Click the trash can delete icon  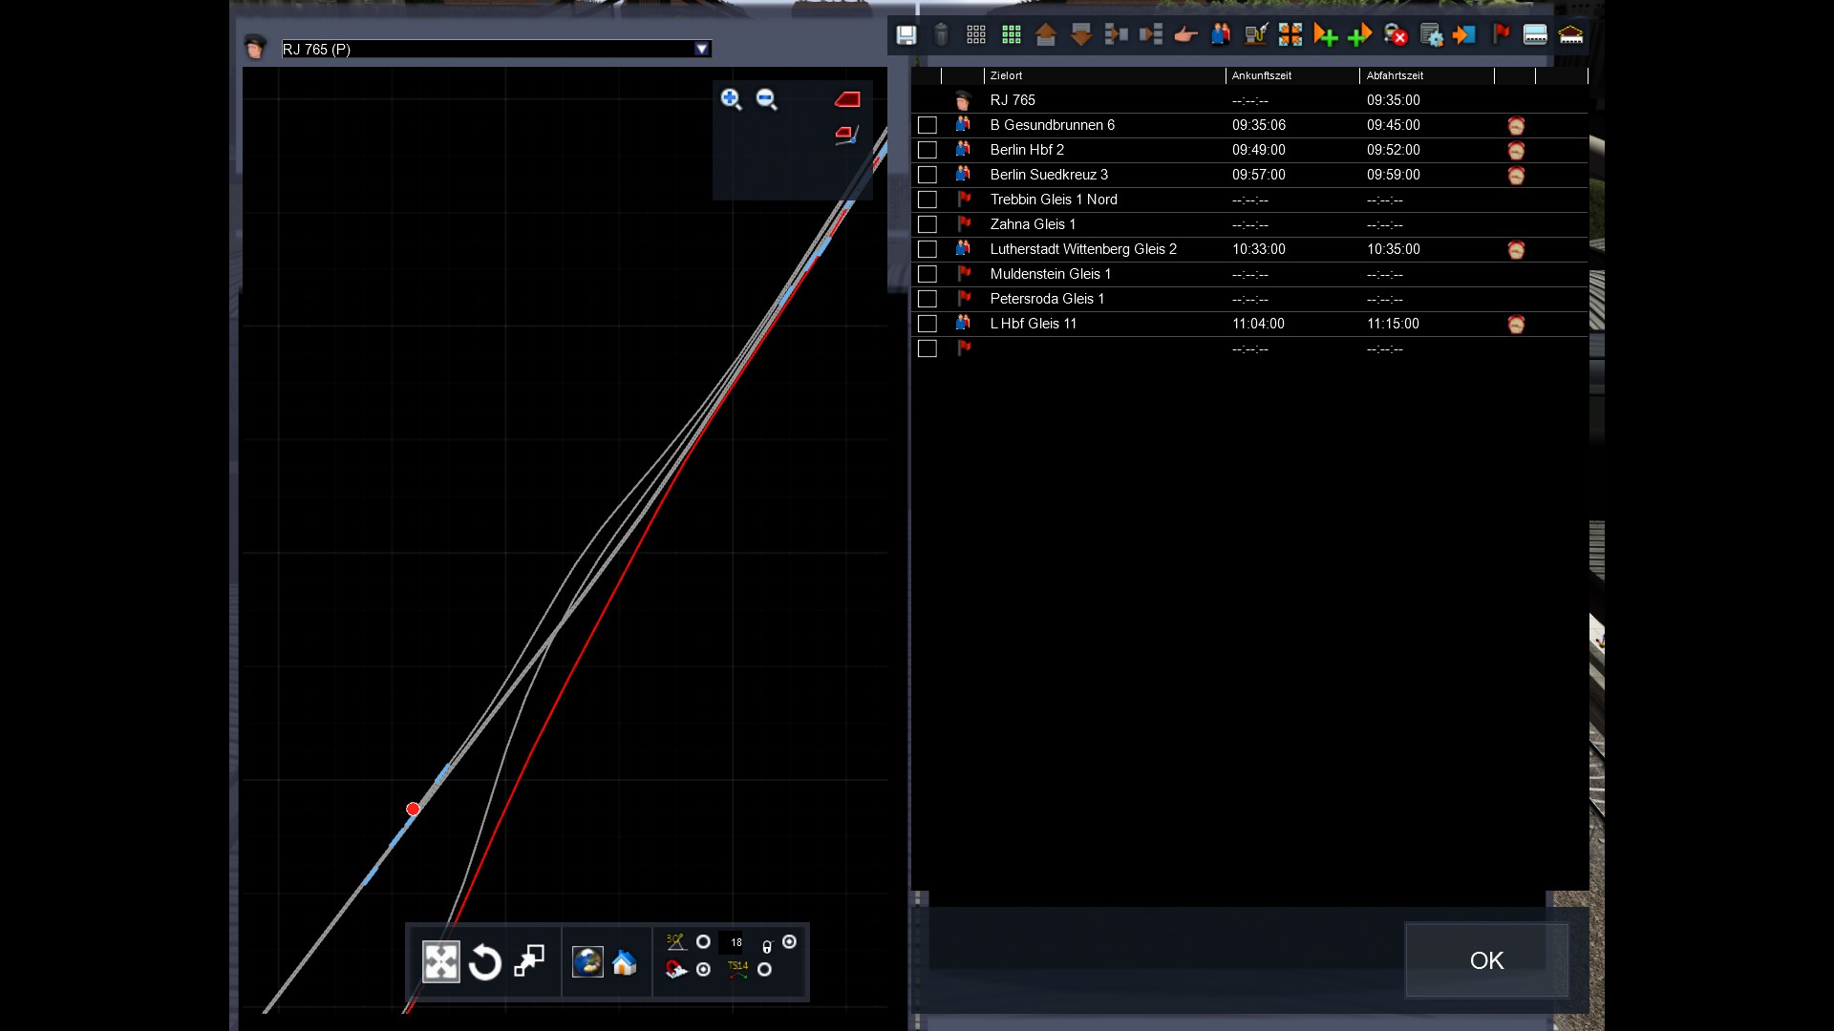(941, 35)
